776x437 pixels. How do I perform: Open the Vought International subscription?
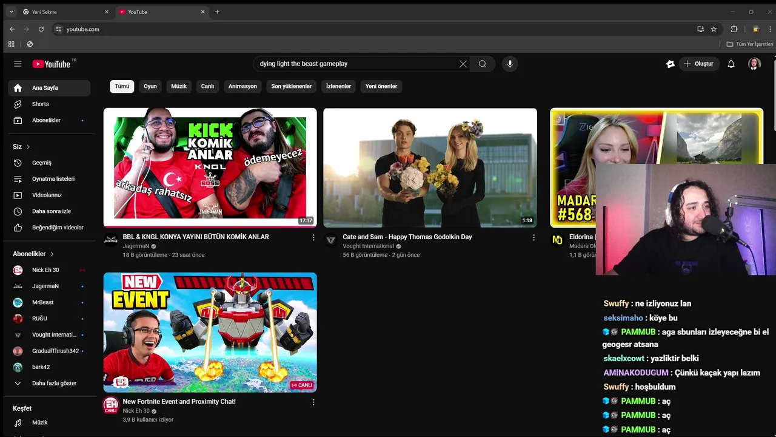(x=49, y=335)
